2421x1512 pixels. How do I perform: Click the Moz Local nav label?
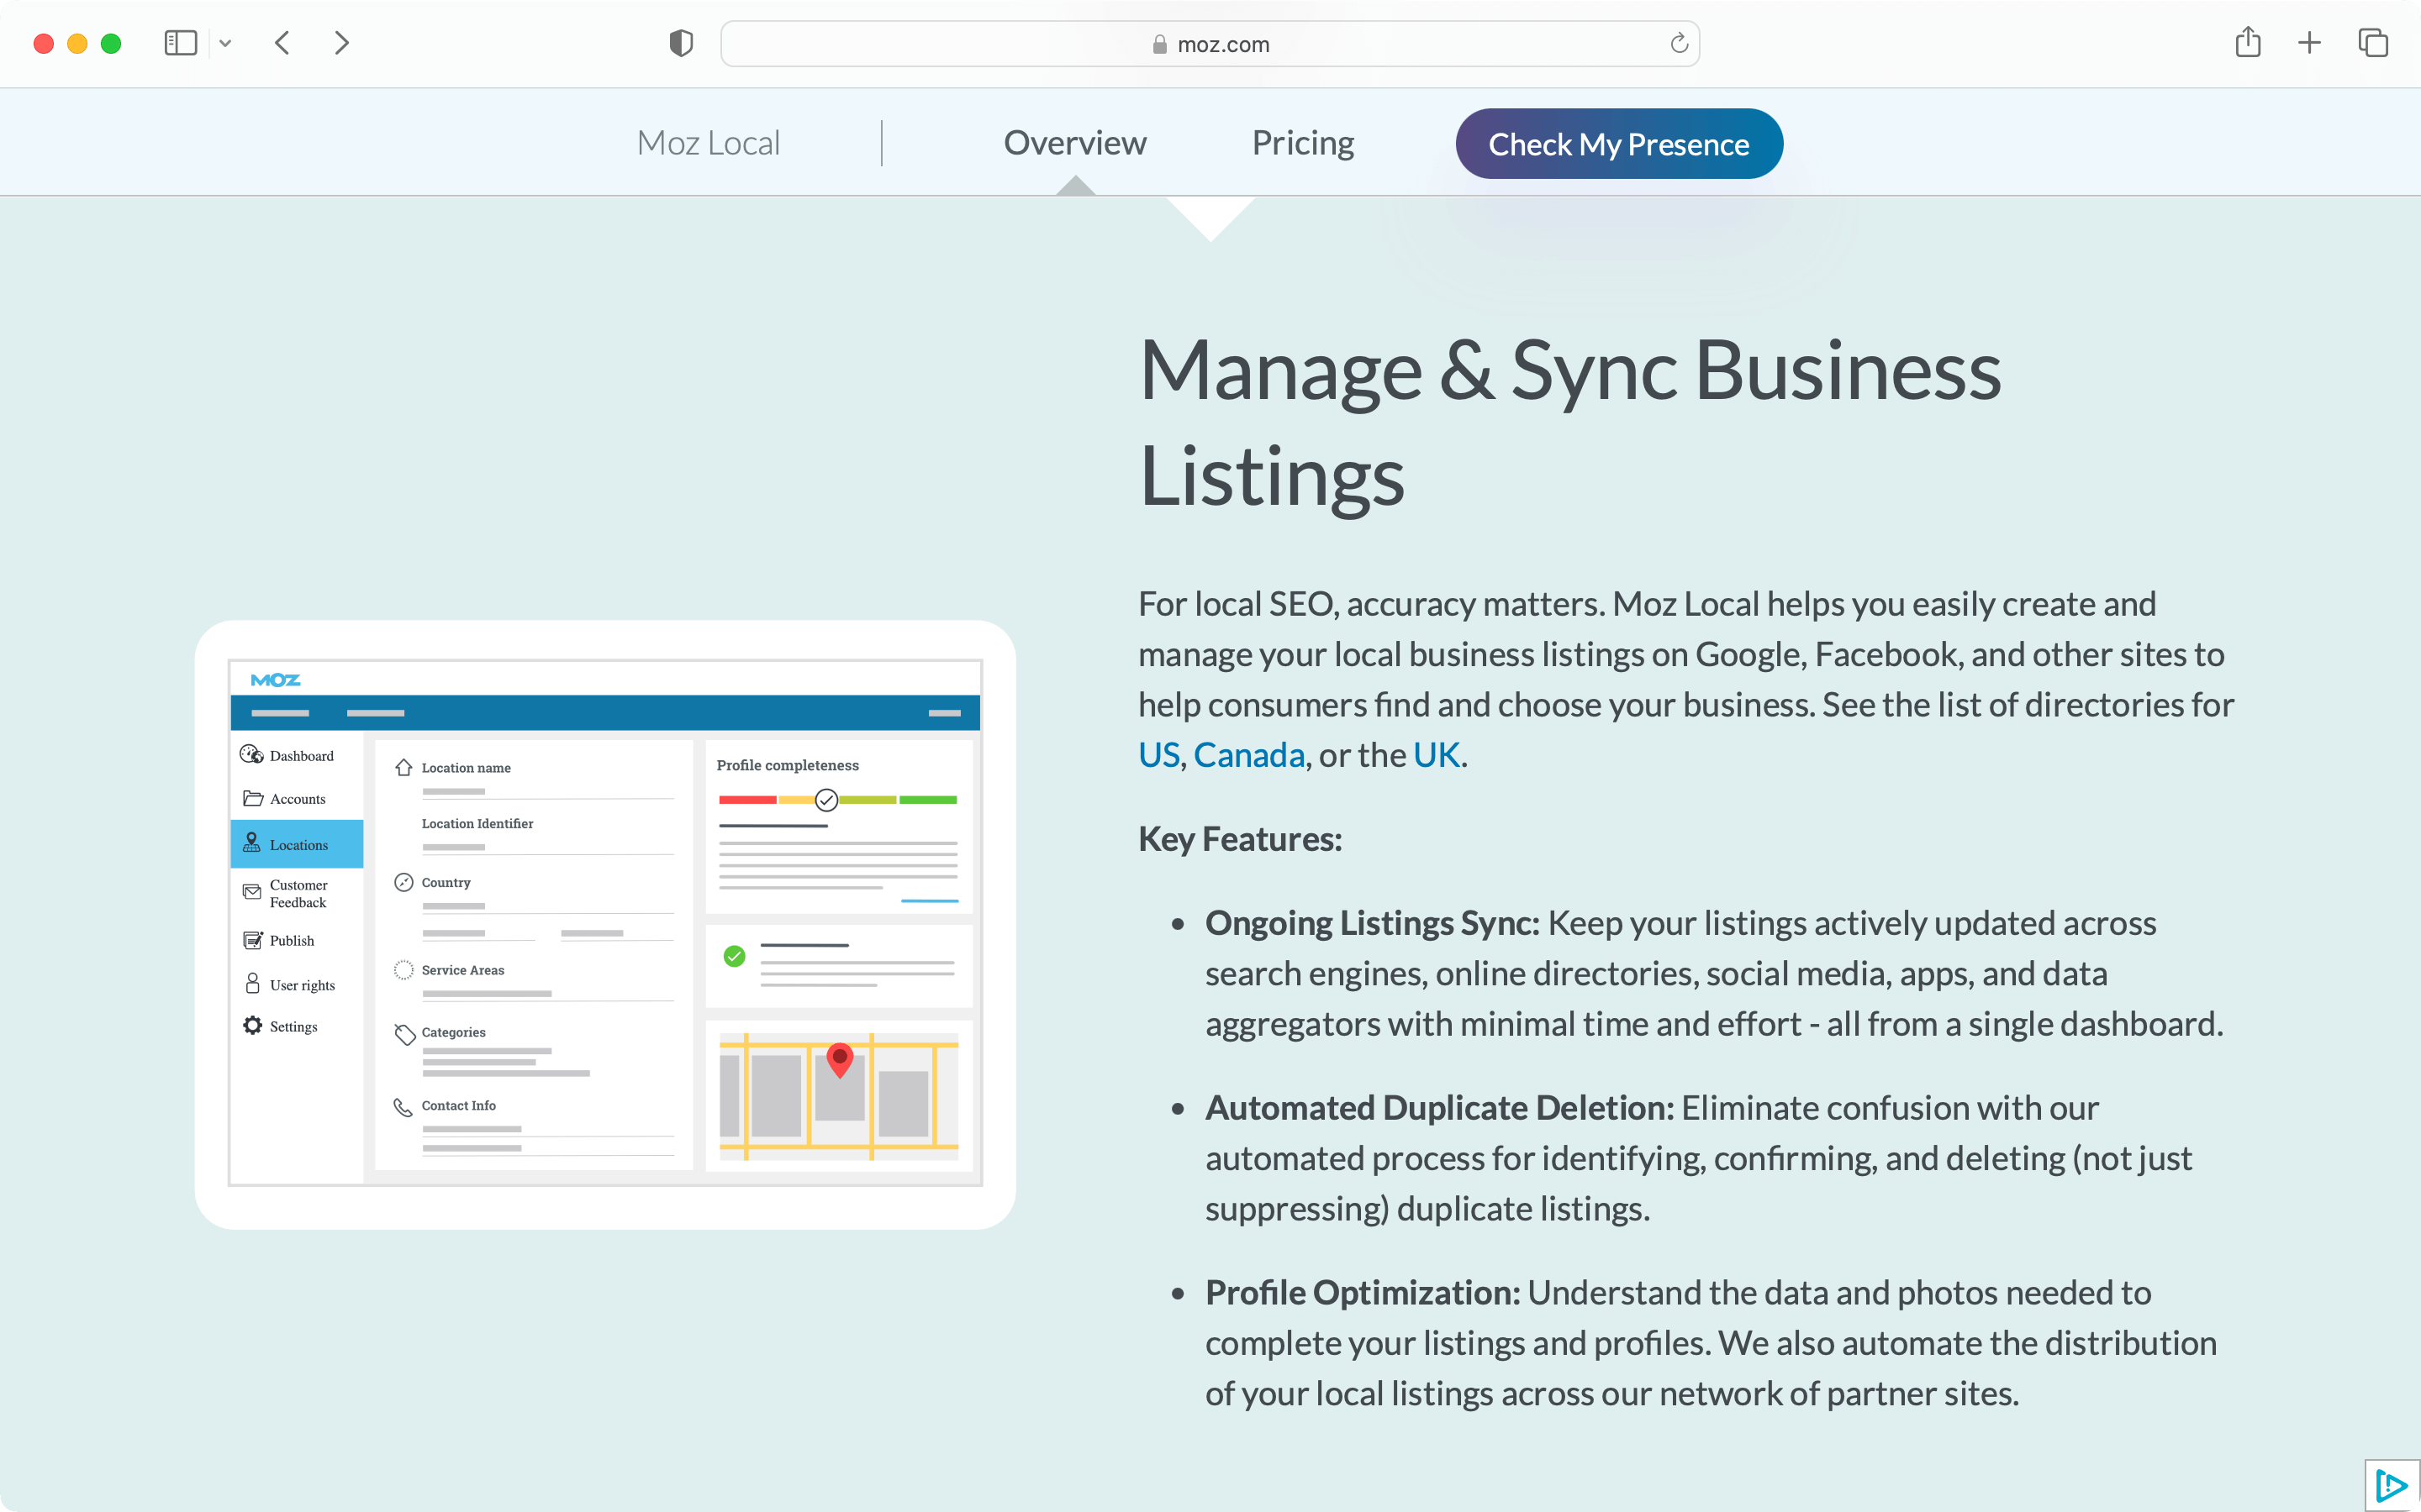[x=709, y=143]
